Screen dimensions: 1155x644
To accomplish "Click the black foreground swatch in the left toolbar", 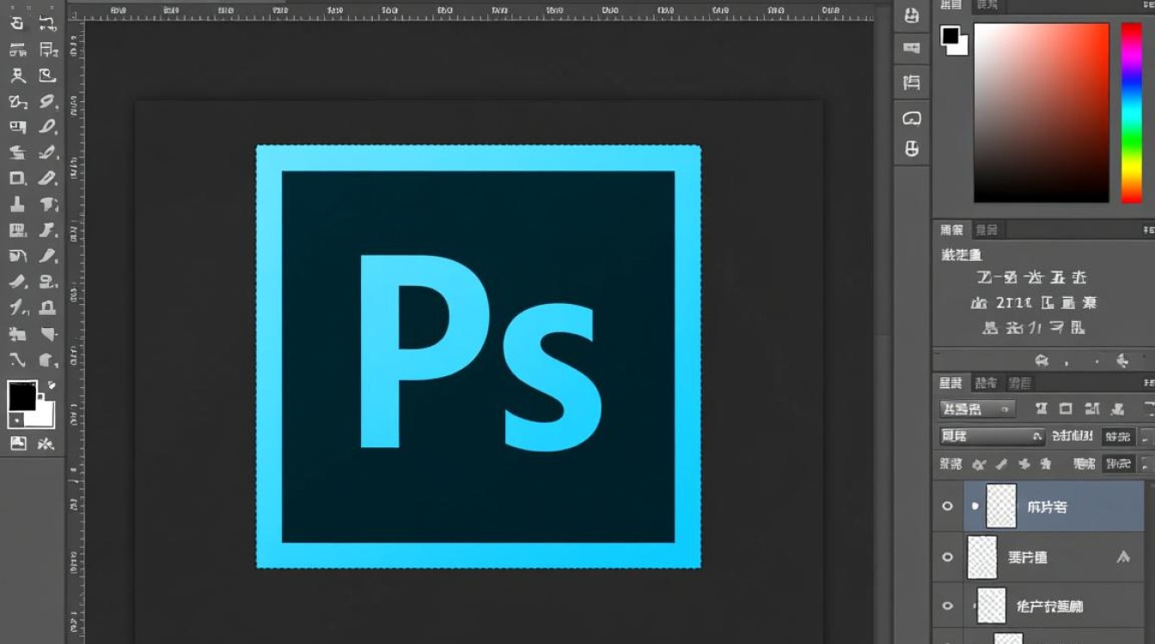I will click(21, 397).
